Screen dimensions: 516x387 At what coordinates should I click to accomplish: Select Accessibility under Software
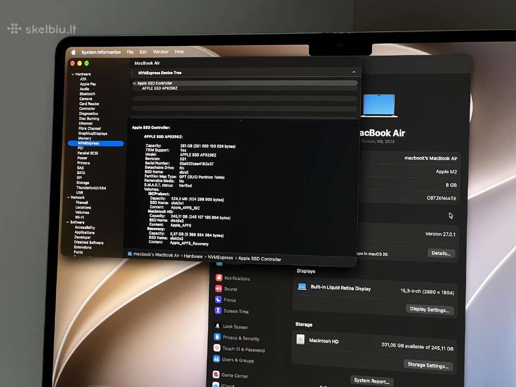85,227
